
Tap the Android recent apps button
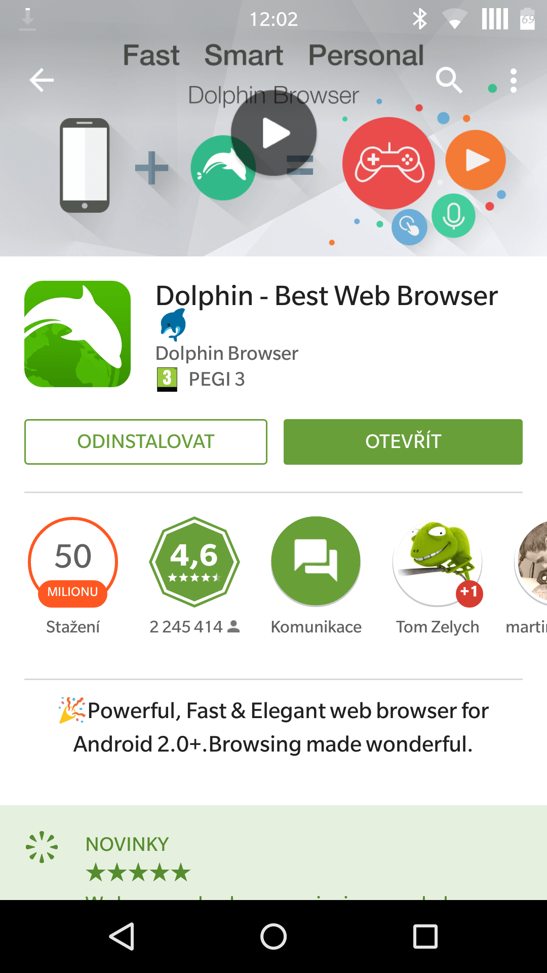pos(425,937)
